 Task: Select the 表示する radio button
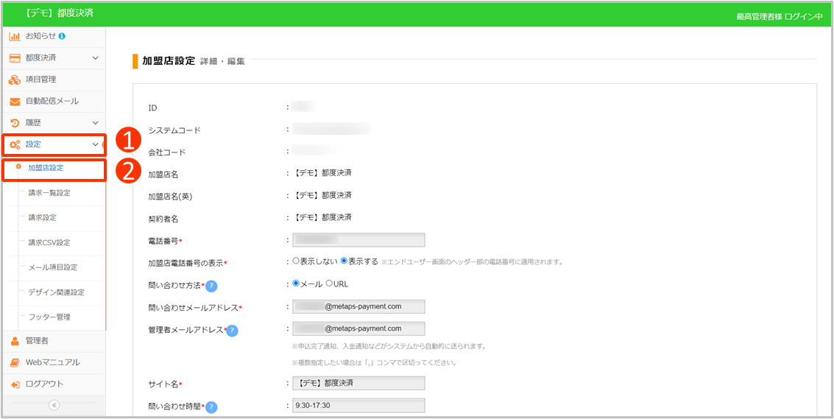tap(344, 261)
